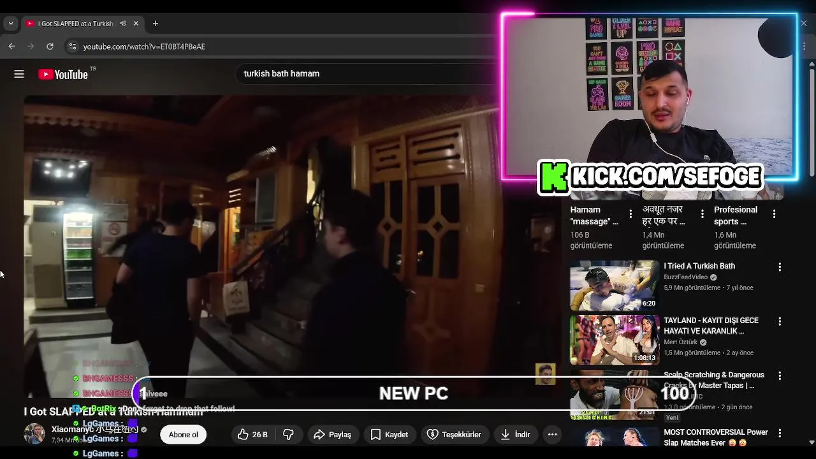
Task: Open options menu for Hindi-titled video
Action: point(703,214)
